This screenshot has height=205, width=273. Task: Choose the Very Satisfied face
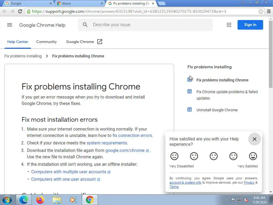[x=253, y=156]
